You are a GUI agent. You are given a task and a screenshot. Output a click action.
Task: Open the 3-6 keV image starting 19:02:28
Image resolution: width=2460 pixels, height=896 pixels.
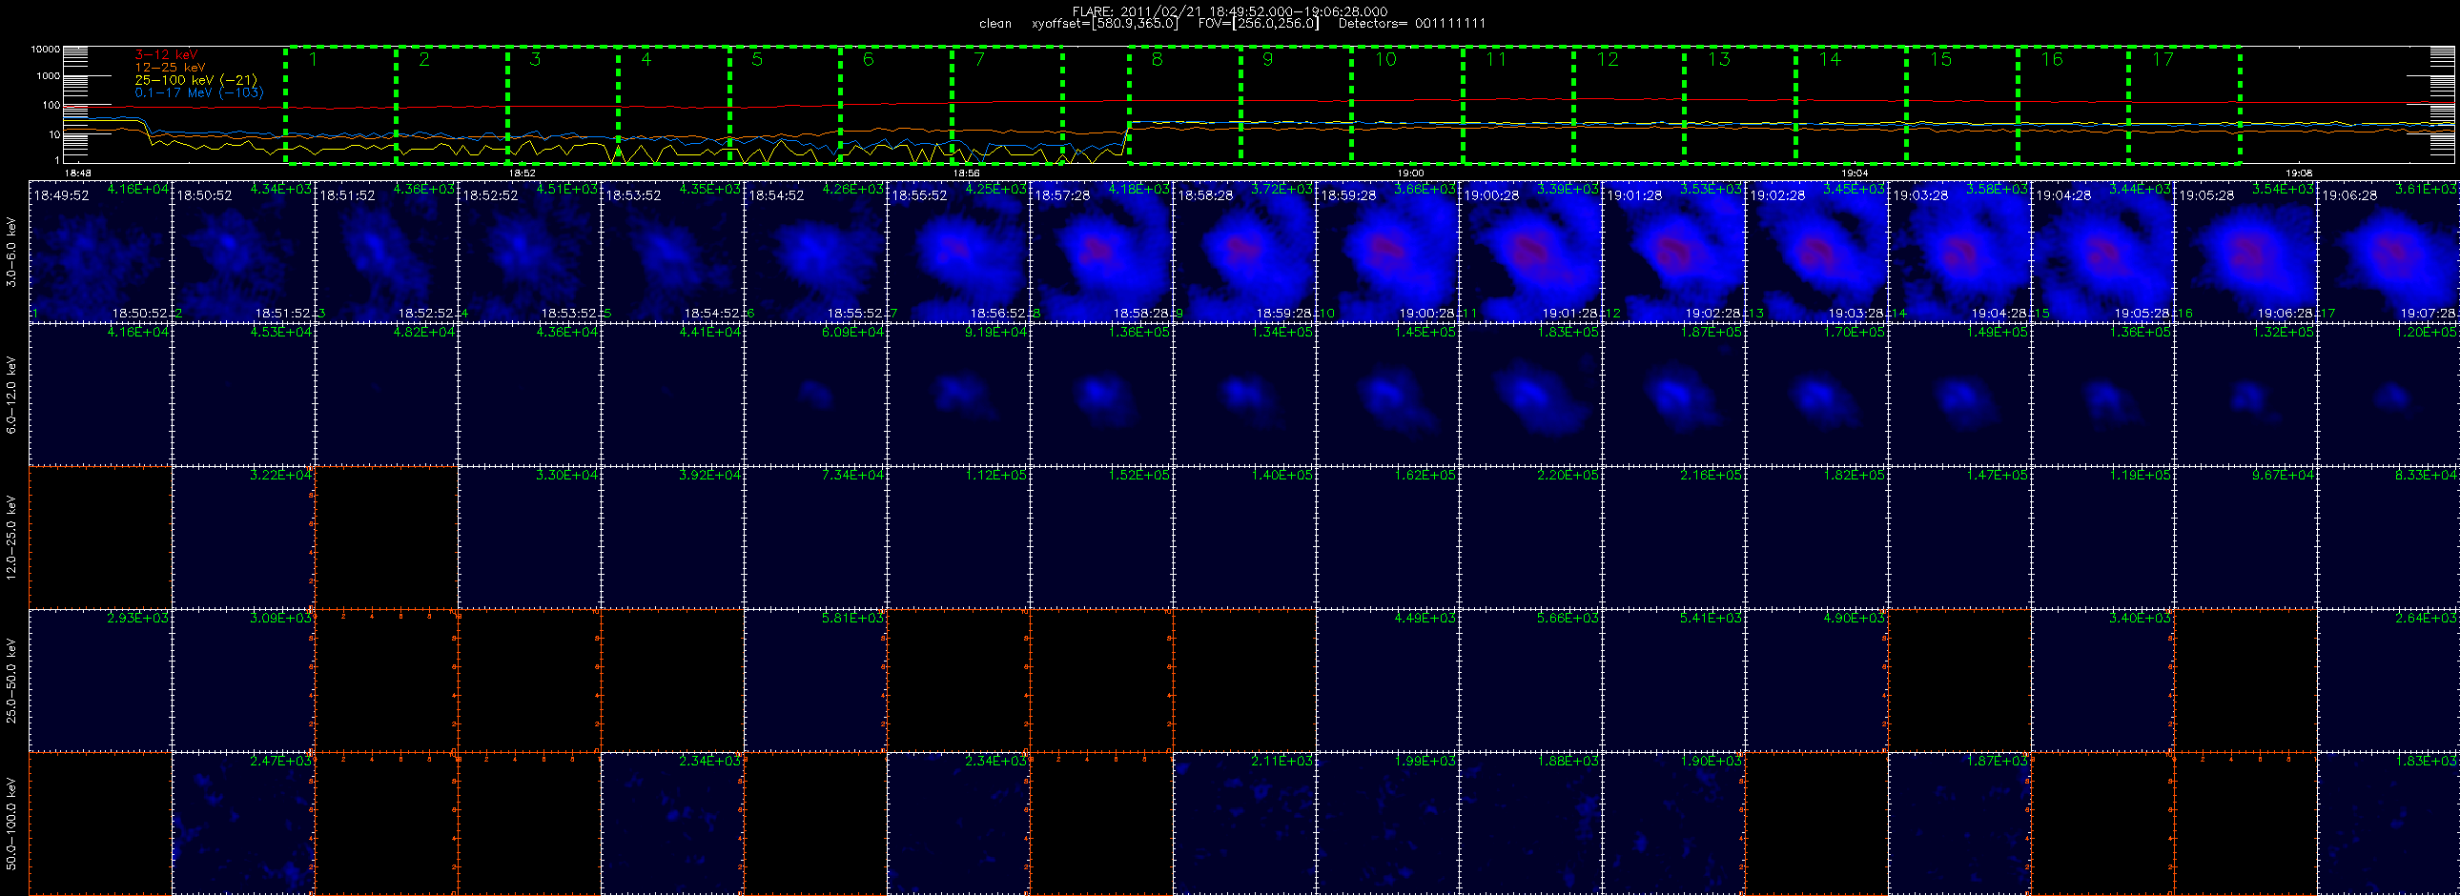point(1817,251)
